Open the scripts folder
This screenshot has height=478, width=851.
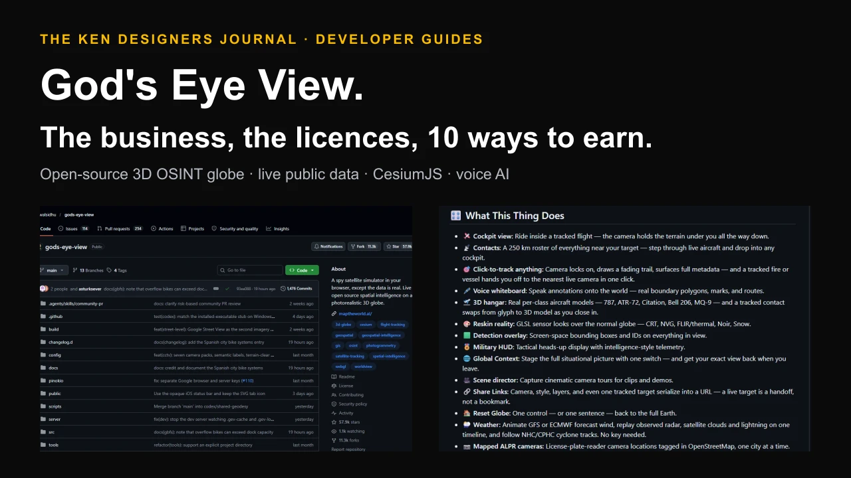pyautogui.click(x=55, y=406)
